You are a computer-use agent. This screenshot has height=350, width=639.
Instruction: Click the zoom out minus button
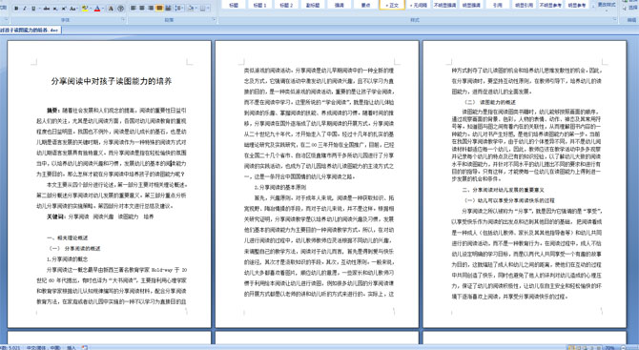pyautogui.click(x=624, y=347)
